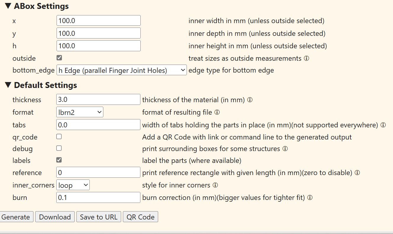Disable the labels checkbox

coord(59,160)
